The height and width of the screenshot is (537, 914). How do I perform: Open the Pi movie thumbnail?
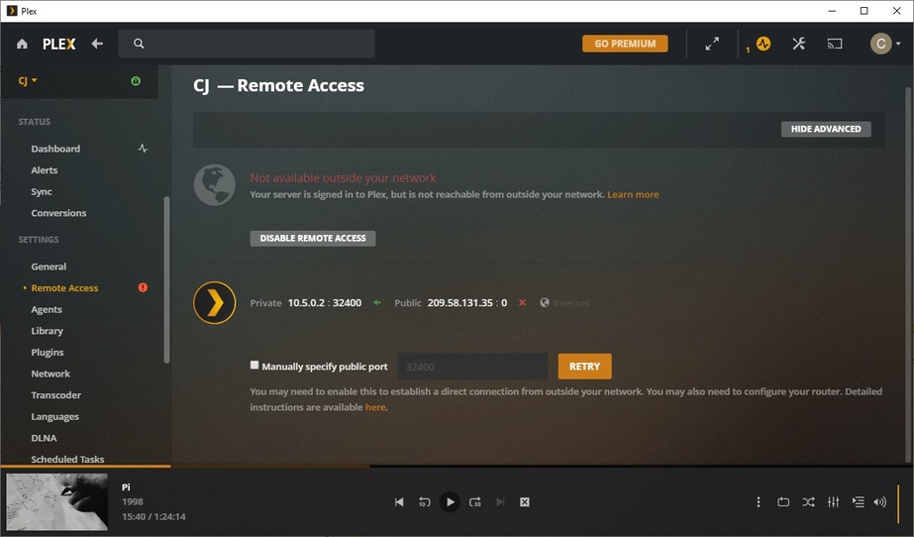(57, 501)
